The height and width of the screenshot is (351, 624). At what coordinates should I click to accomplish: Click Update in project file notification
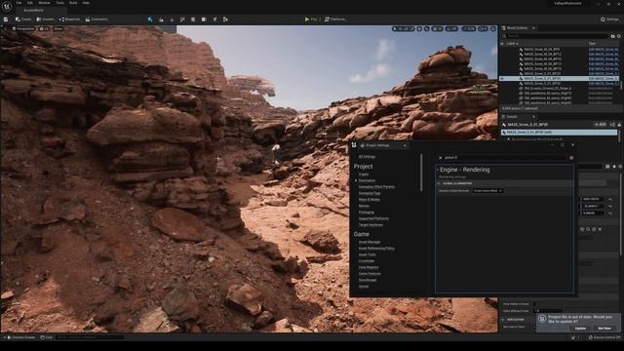coord(581,329)
